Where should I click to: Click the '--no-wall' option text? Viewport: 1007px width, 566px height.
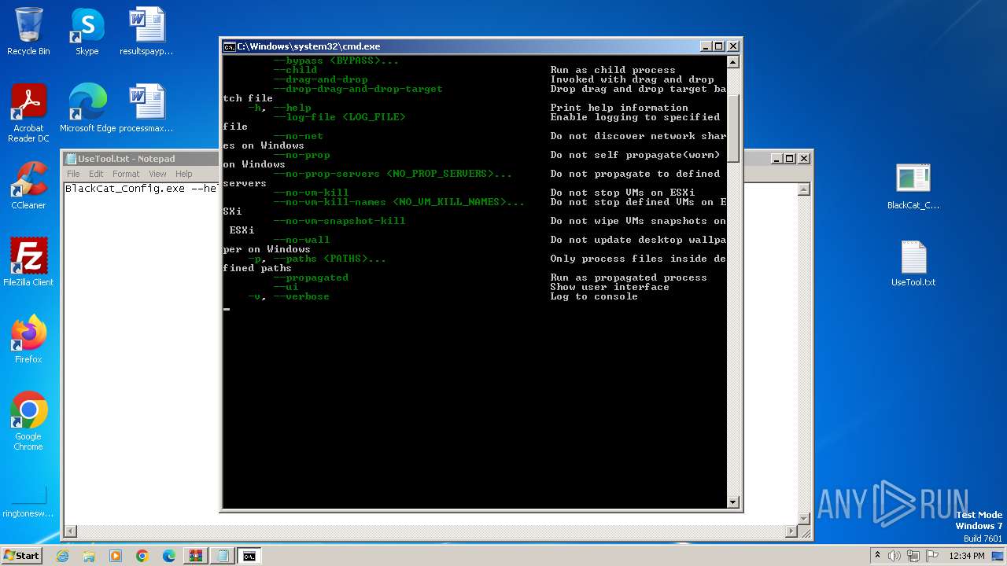(x=301, y=240)
